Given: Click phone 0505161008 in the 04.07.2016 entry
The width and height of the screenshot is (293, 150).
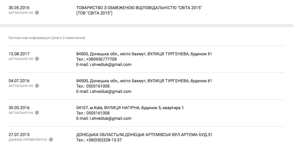Looking at the screenshot, I should tap(98, 86).
